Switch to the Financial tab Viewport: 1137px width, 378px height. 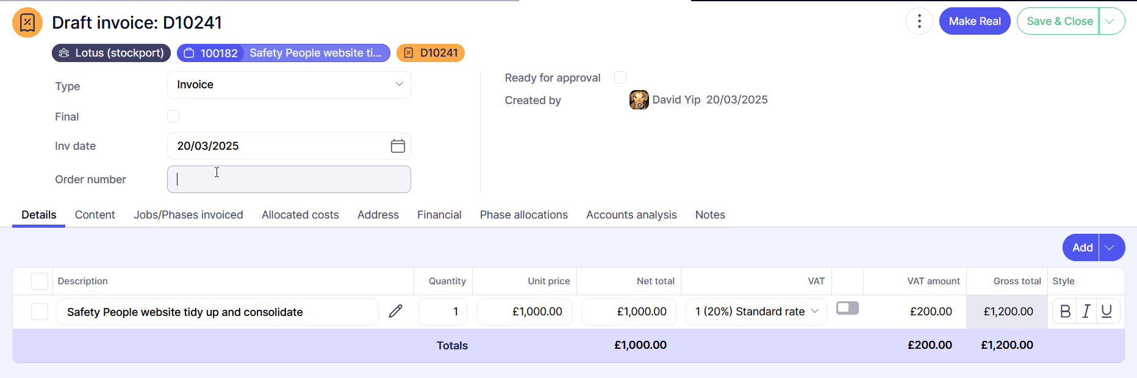tap(439, 215)
